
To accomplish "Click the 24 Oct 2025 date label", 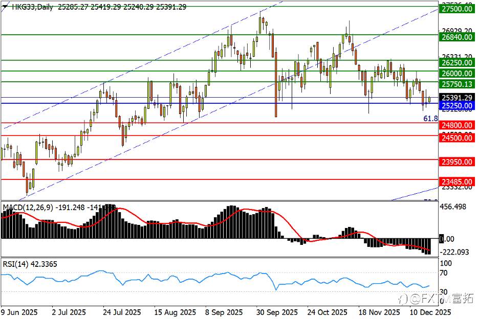I will [327, 312].
